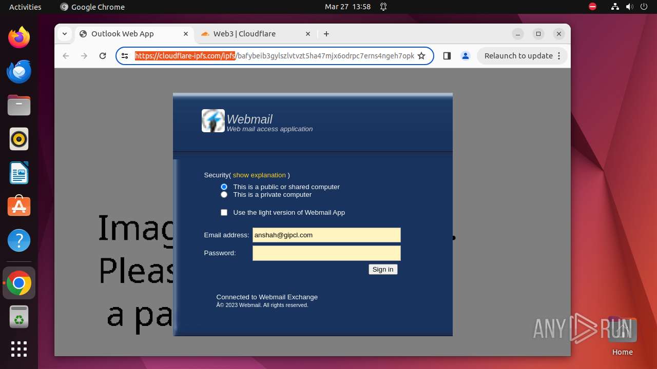
Task: Click the red do-not-disturb indicator icon
Action: point(593,7)
